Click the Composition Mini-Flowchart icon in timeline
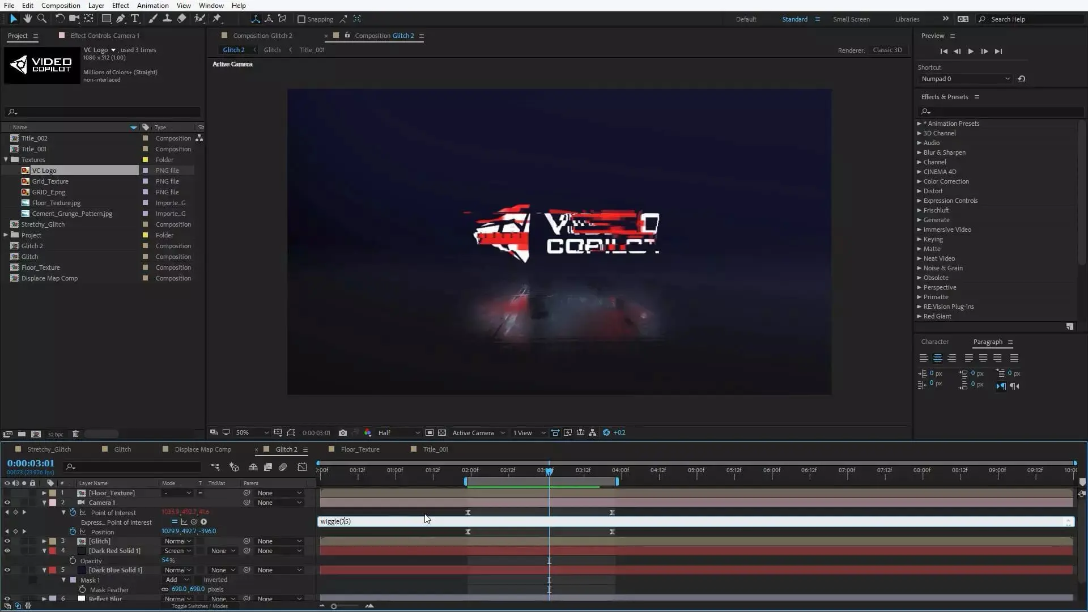 coord(215,467)
